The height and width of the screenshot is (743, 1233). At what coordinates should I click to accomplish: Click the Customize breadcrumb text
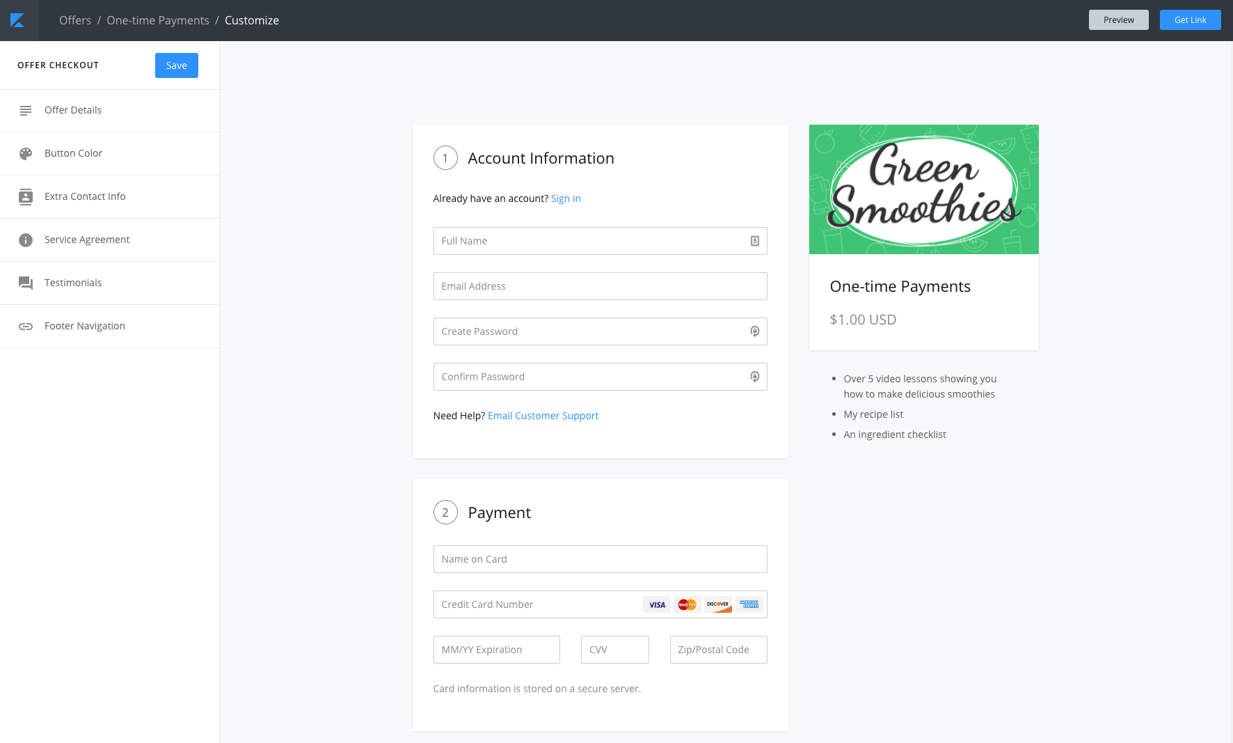tap(252, 20)
